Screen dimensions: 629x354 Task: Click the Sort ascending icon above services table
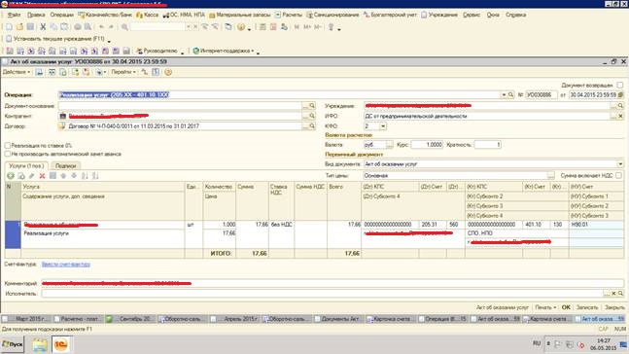(85, 176)
